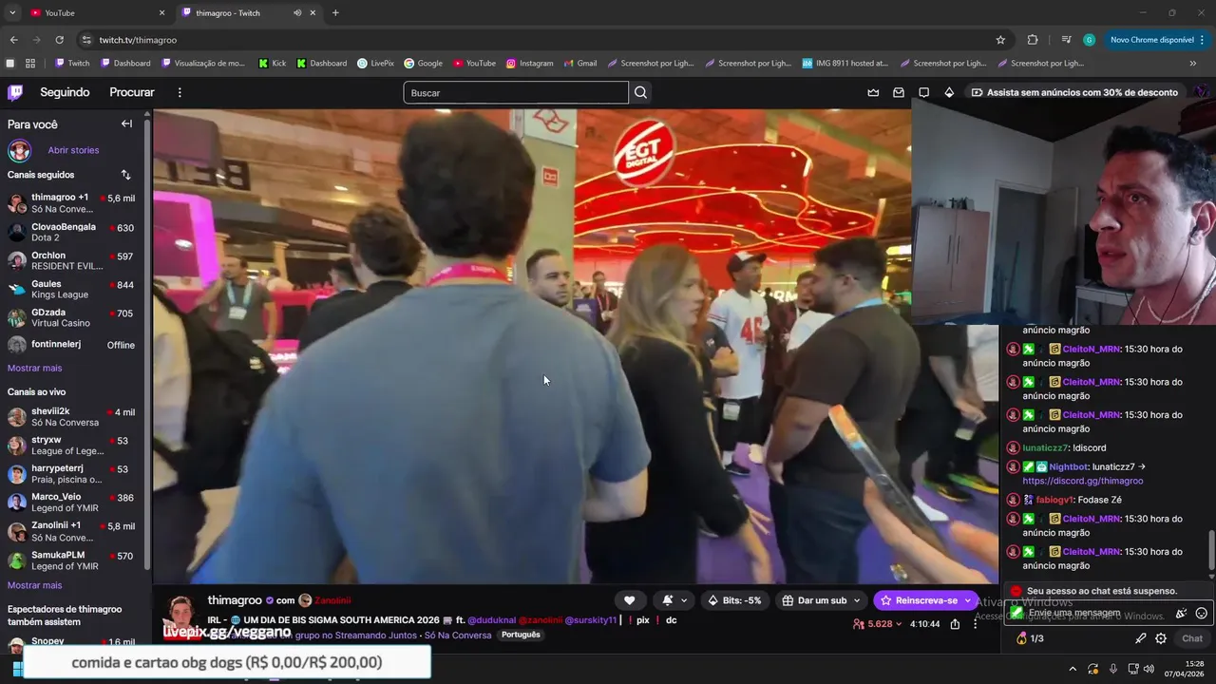Reload the page
The width and height of the screenshot is (1216, 684).
(59, 40)
